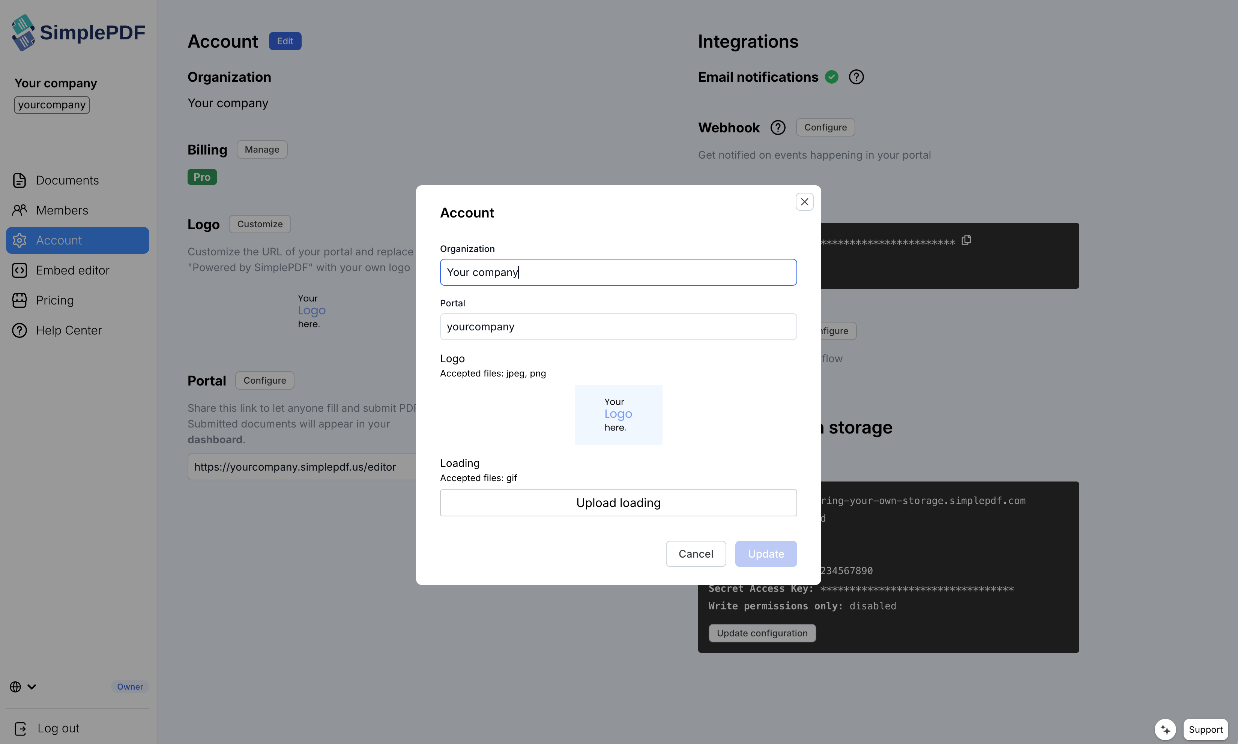This screenshot has width=1238, height=744.
Task: Close the Account dialog with X
Action: point(804,201)
